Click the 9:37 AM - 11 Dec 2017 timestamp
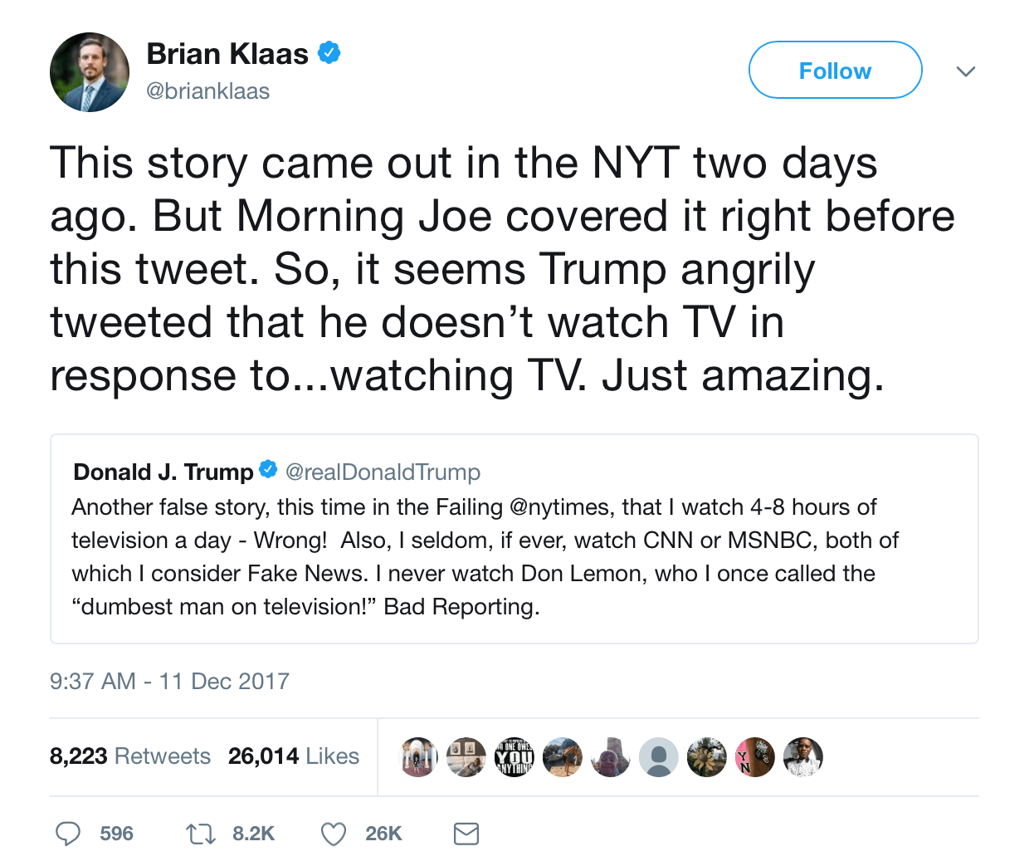The image size is (1034, 861). [169, 682]
